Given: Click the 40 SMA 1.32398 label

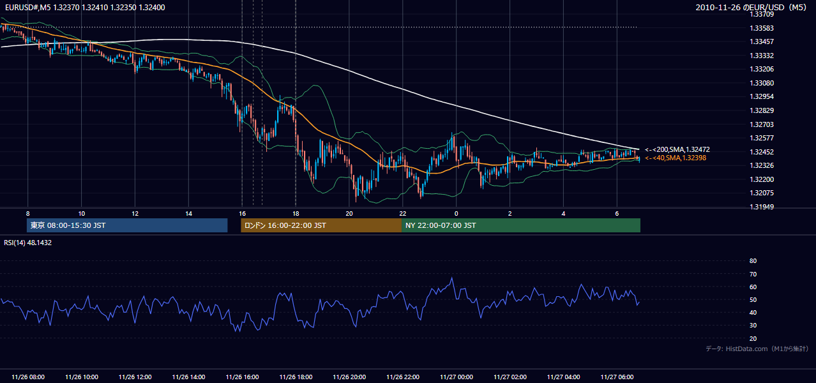Looking at the screenshot, I should (x=676, y=158).
